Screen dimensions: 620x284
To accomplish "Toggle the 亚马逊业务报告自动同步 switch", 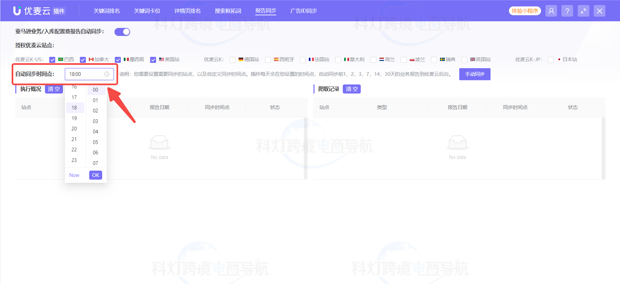I will 122,32.
